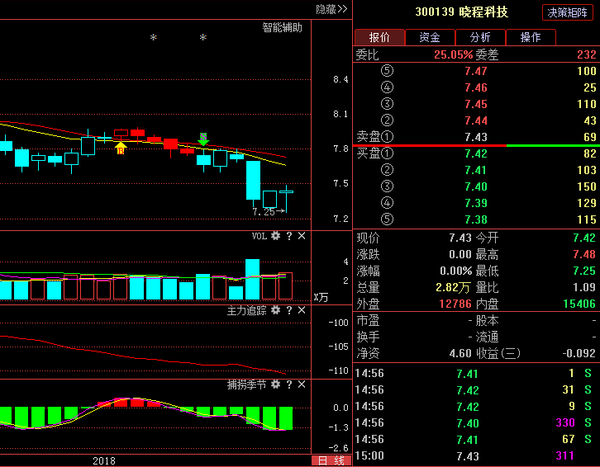
Task: Show help for 主力追踪 indicator
Action: (289, 310)
